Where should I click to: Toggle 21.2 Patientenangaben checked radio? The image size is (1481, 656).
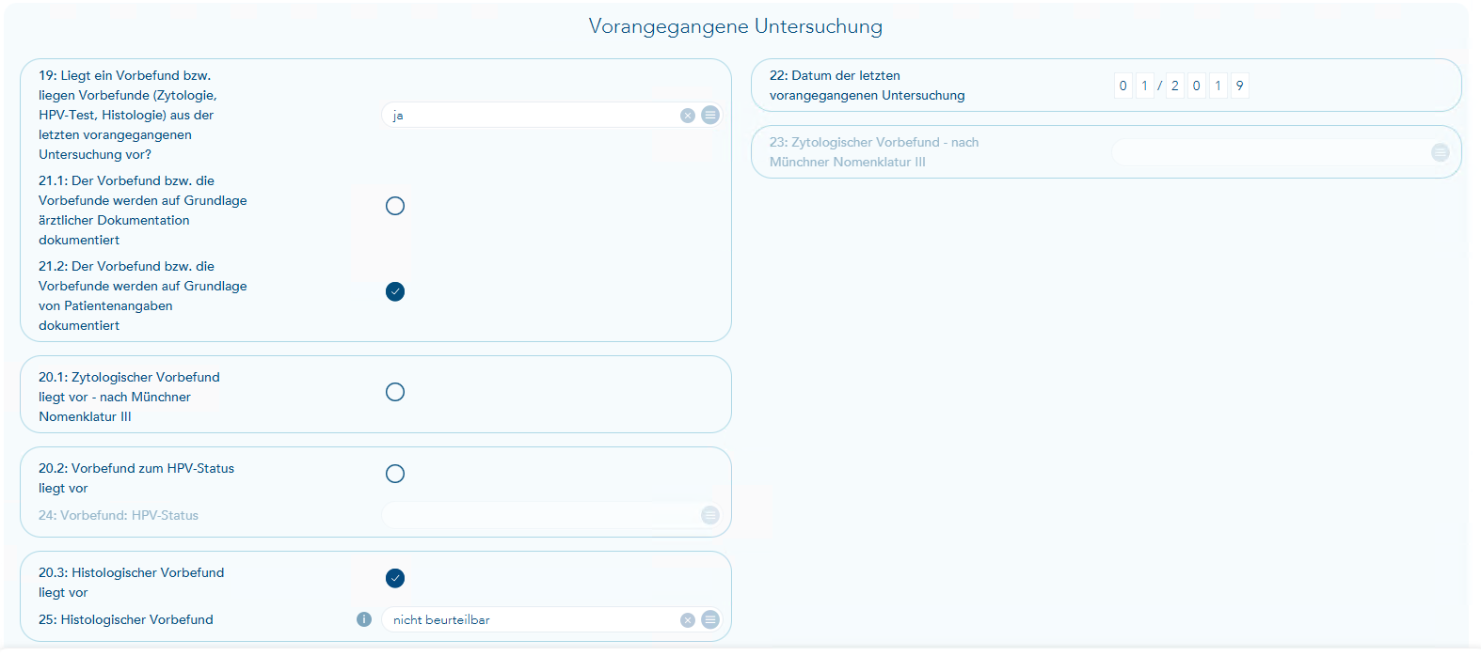point(395,291)
